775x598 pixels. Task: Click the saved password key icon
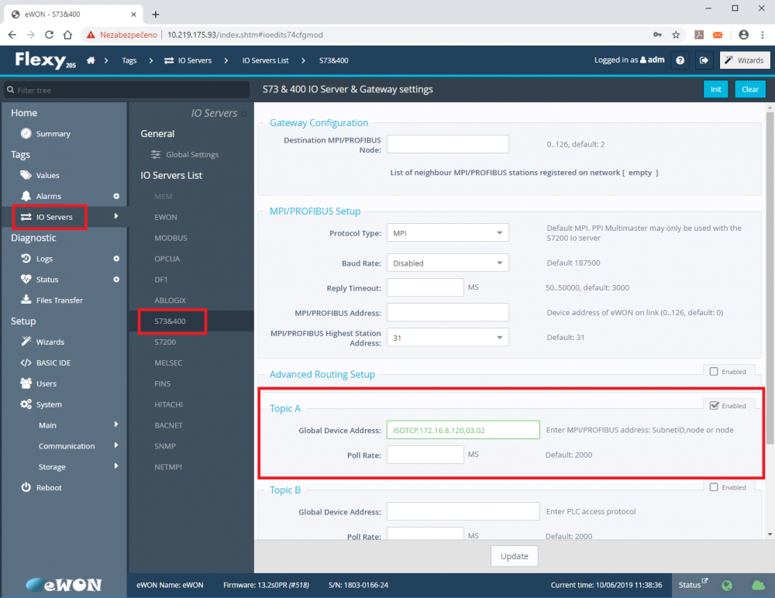(657, 35)
